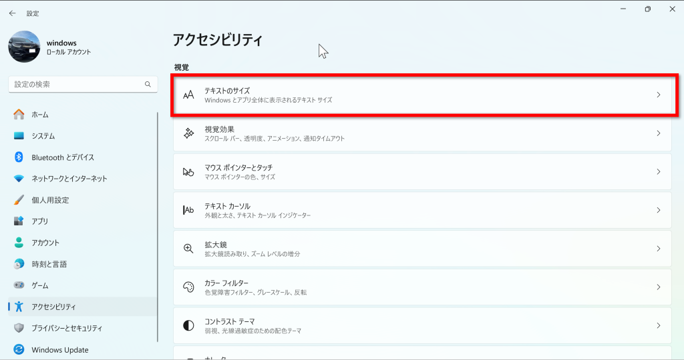Click the search magnifier icon
Viewport: 684px width, 360px height.
(148, 85)
